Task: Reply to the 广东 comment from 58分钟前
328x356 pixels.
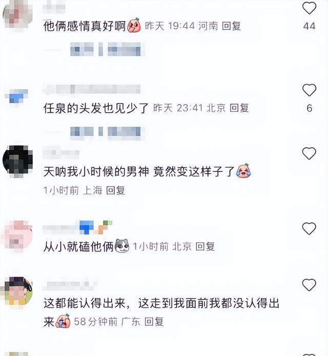Action: click(x=154, y=322)
